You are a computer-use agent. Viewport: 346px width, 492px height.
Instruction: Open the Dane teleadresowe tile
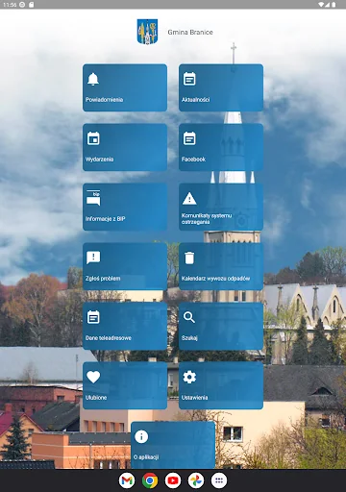pos(125,326)
